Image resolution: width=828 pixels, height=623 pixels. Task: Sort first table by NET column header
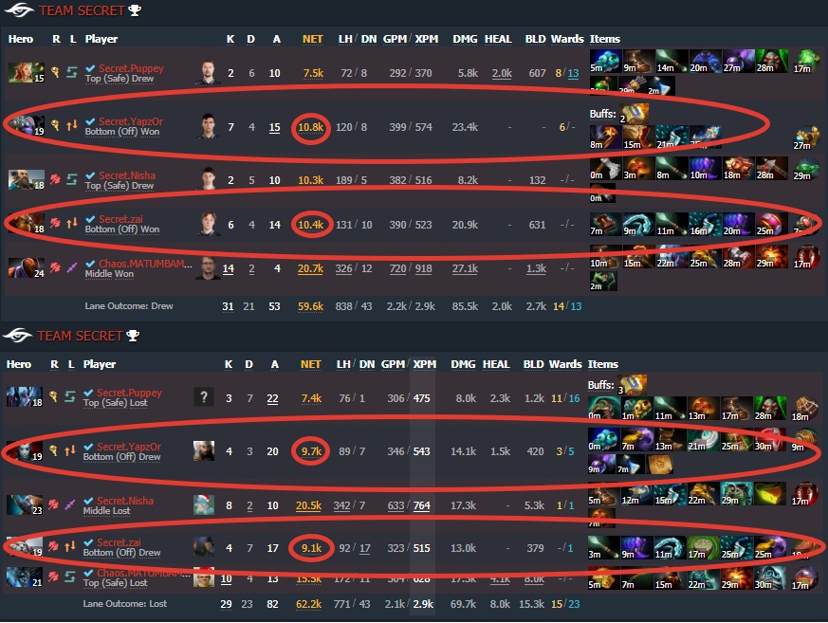click(x=313, y=39)
